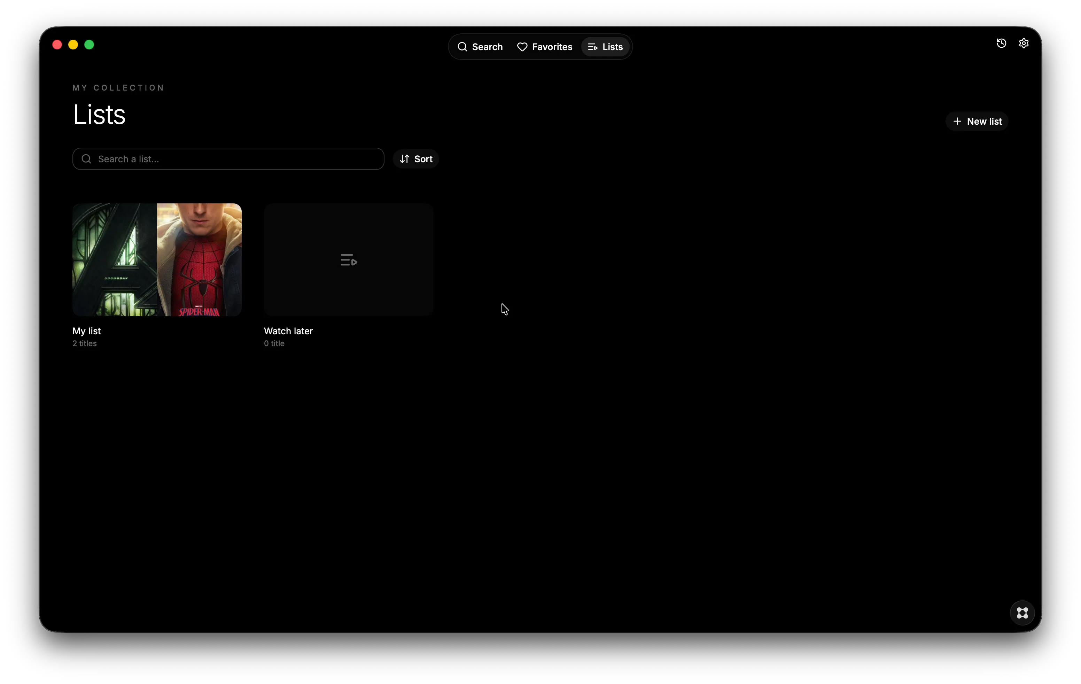
Task: Open the settings gear icon
Action: tap(1024, 43)
